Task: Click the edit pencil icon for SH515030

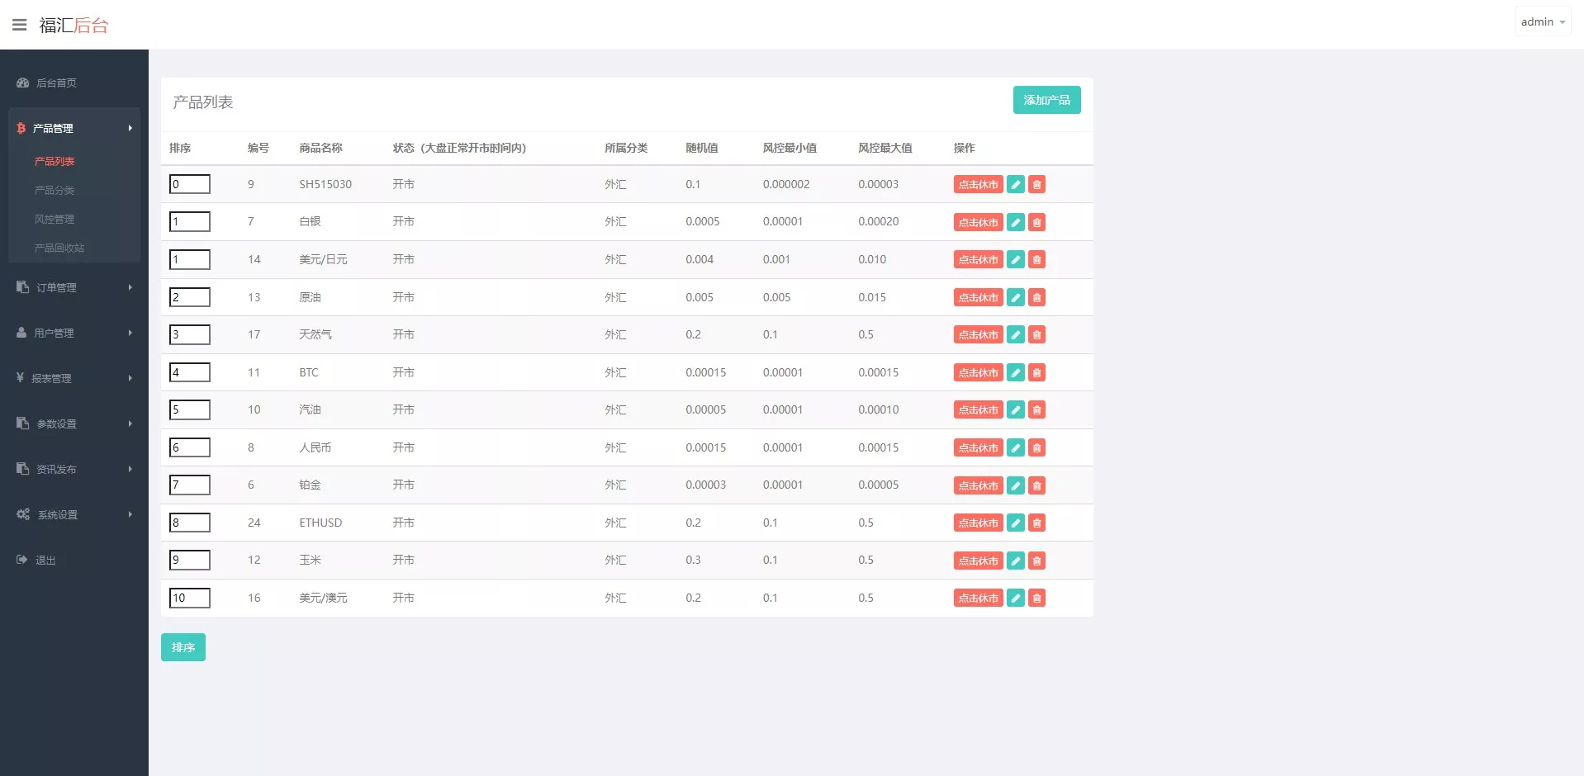Action: click(1015, 184)
